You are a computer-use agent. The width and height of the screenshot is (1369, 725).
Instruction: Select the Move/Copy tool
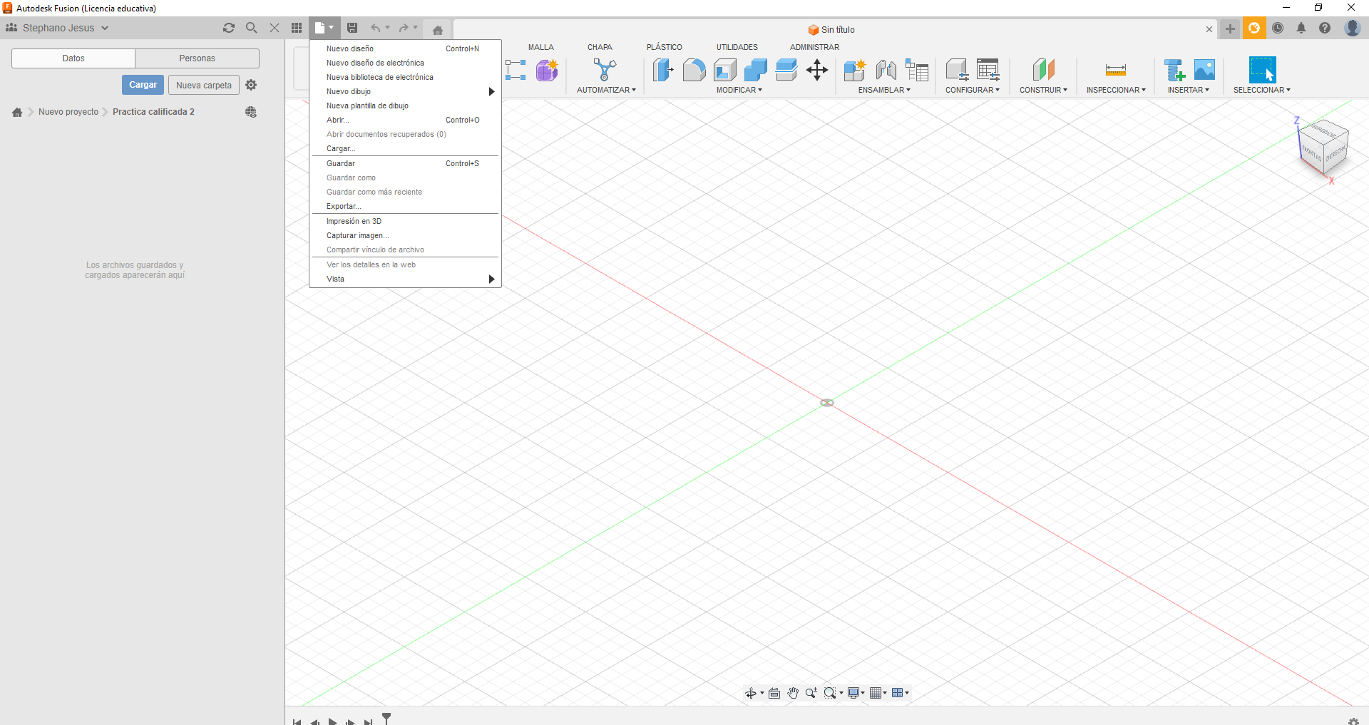point(817,70)
